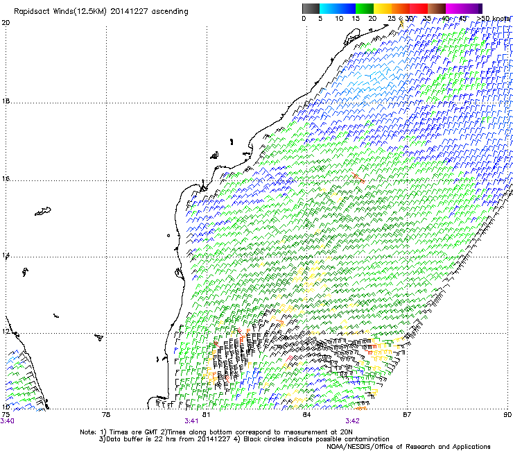Click the title text 'Rapidscat Winds(12.5KM)'
This screenshot has height=451, width=513.
[60, 12]
